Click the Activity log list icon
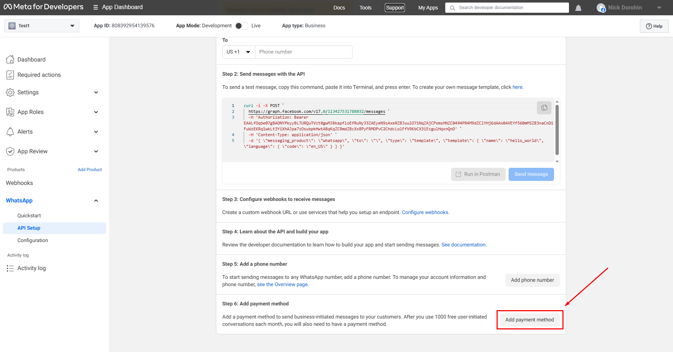Screen dimensions: 673x352 [10, 268]
